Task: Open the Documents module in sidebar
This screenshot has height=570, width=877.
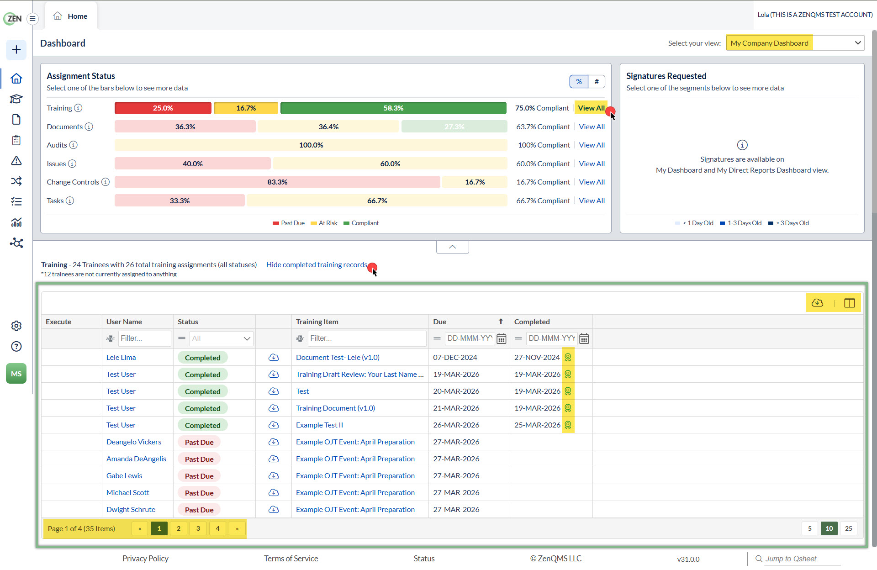Action: pos(16,120)
